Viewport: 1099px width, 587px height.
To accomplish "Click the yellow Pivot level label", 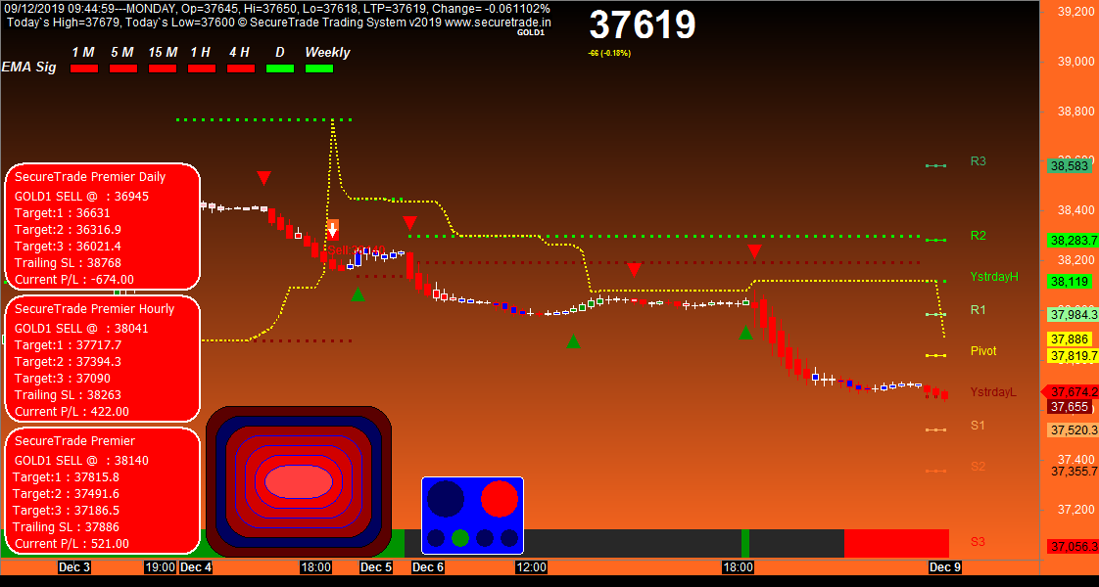I will pyautogui.click(x=983, y=351).
